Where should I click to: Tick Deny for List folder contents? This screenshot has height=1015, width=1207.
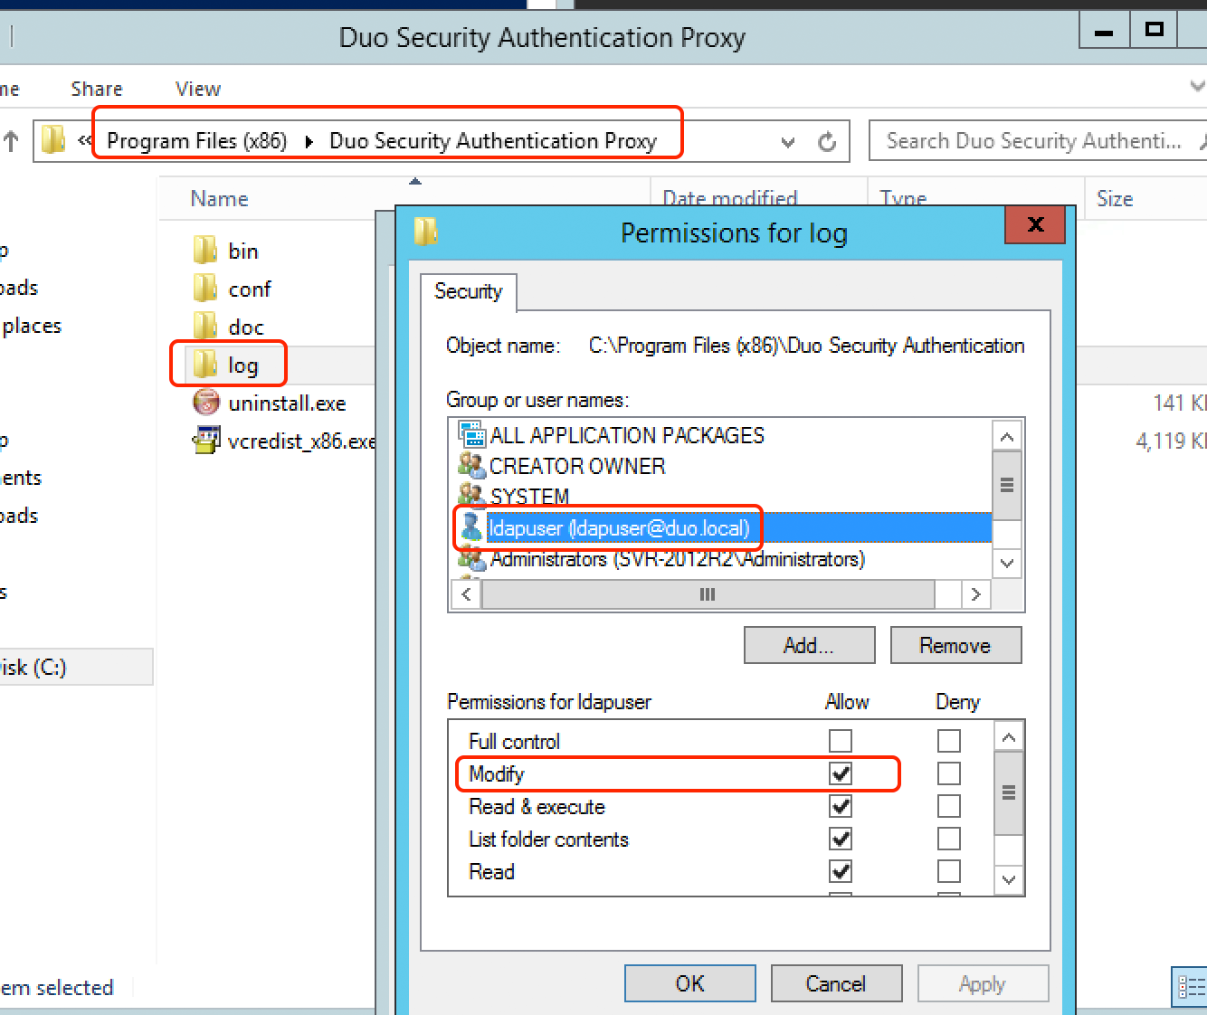[949, 839]
